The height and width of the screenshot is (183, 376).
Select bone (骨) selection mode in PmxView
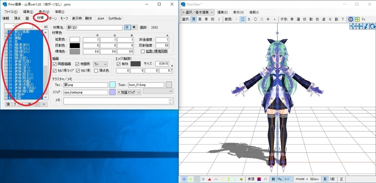pos(206,19)
